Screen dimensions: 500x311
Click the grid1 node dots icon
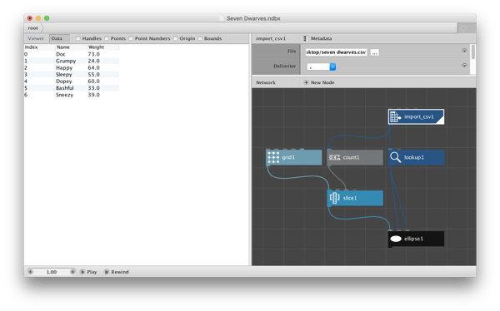coord(273,157)
